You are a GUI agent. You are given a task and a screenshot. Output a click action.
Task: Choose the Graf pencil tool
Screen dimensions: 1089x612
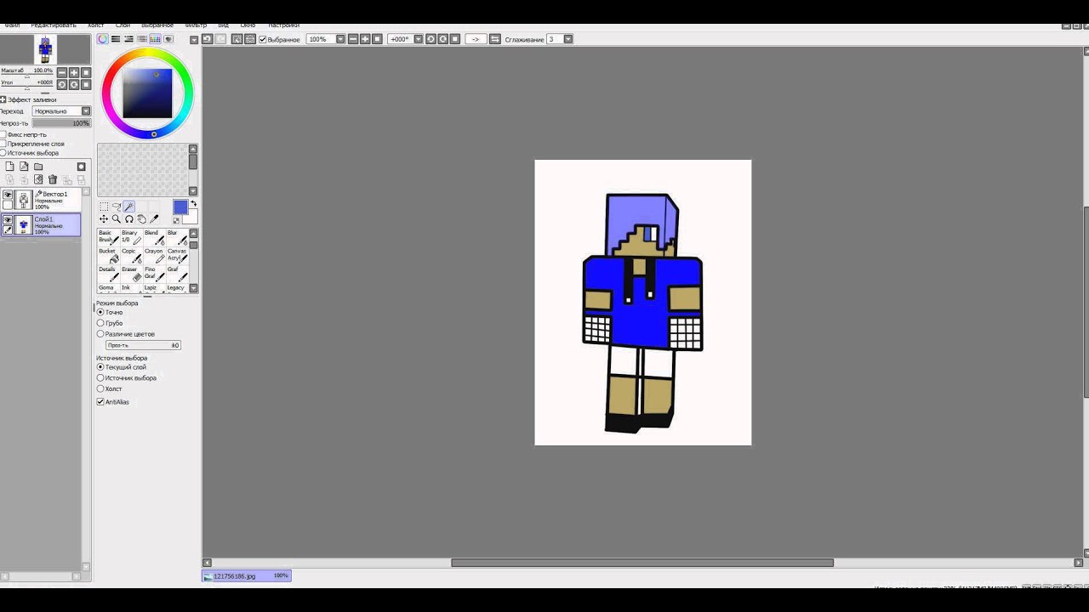click(177, 275)
